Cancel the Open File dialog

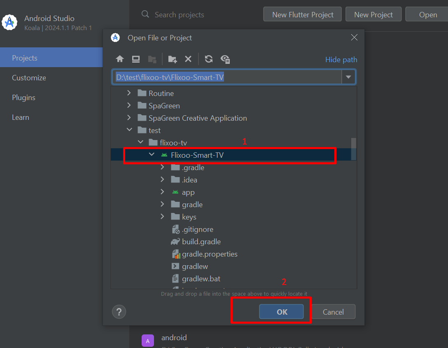click(333, 312)
